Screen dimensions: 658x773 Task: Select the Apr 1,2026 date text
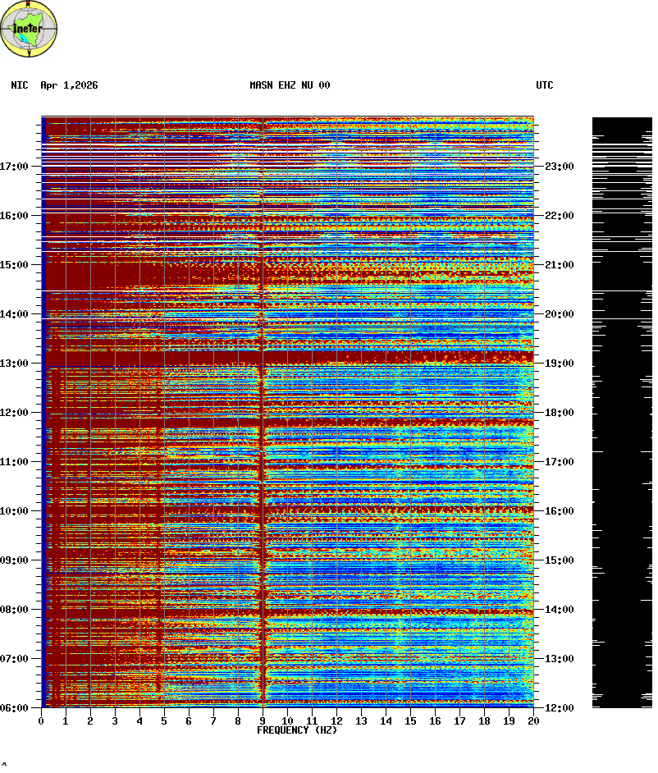click(69, 85)
